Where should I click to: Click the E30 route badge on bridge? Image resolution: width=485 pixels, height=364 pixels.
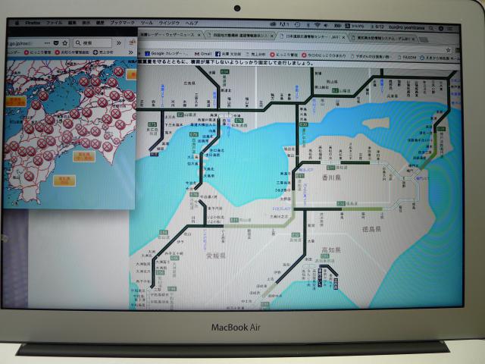(x=304, y=124)
